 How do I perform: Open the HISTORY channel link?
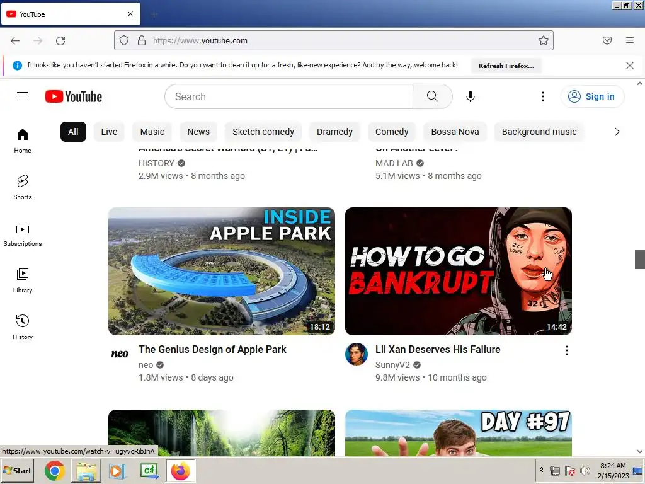pyautogui.click(x=156, y=163)
